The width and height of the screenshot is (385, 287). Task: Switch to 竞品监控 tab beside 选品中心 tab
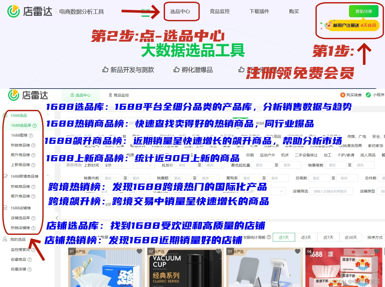pyautogui.click(x=119, y=95)
